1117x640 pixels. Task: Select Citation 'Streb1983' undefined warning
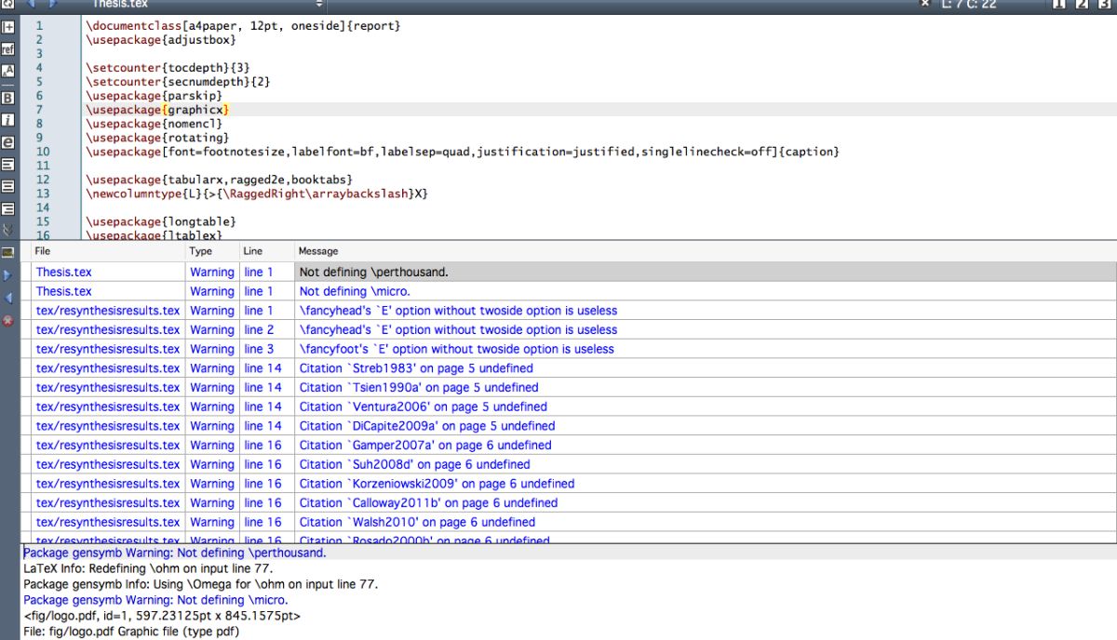[706, 368]
